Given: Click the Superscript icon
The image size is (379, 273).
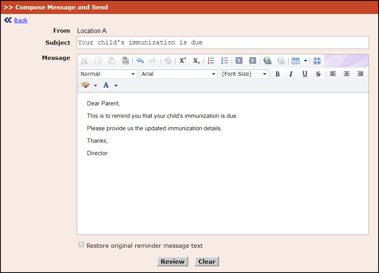Looking at the screenshot, I should (182, 61).
